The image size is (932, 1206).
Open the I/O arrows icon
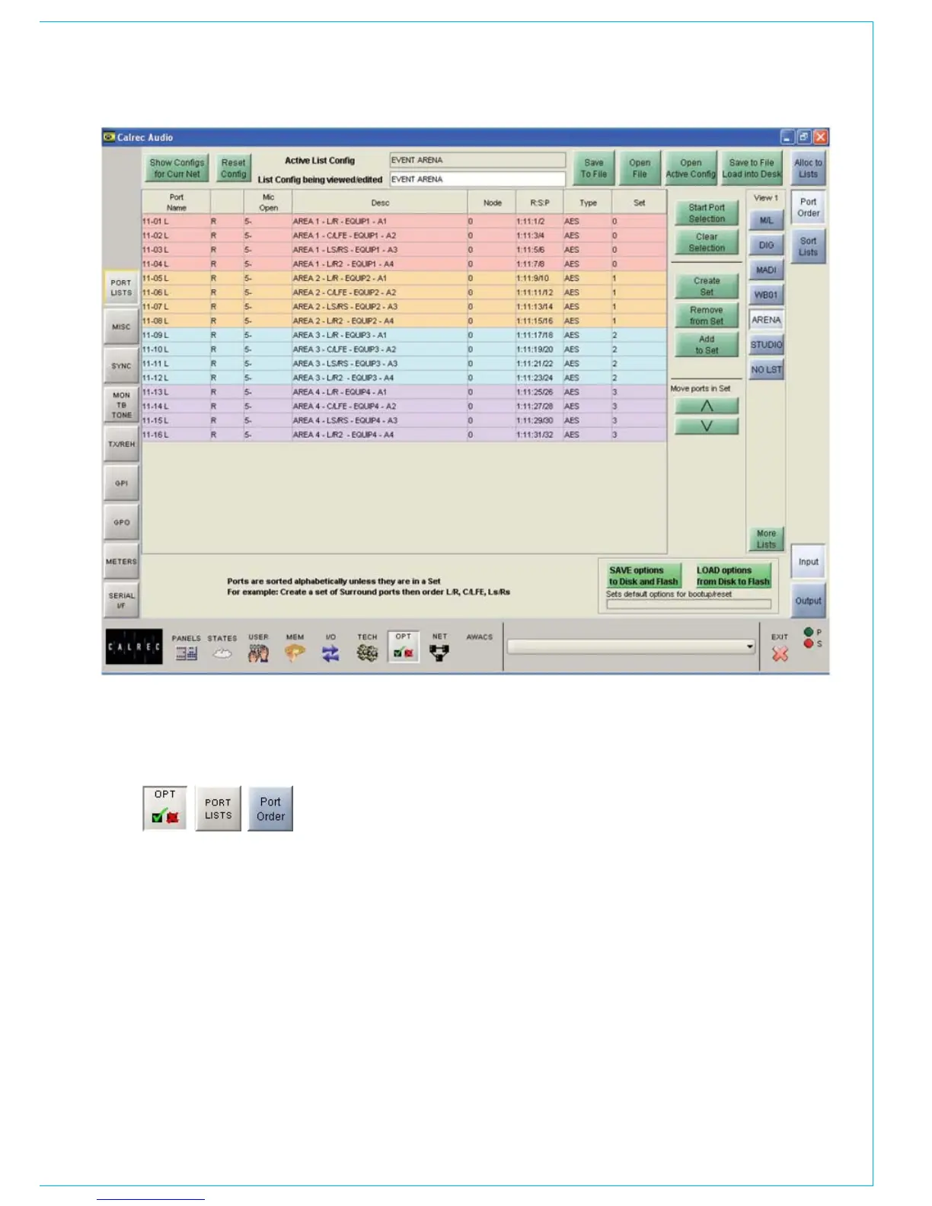(x=330, y=647)
